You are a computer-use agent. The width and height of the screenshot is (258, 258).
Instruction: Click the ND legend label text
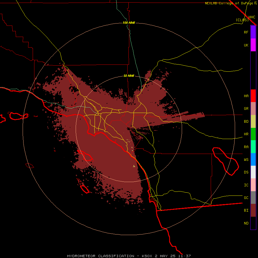pos(246,223)
